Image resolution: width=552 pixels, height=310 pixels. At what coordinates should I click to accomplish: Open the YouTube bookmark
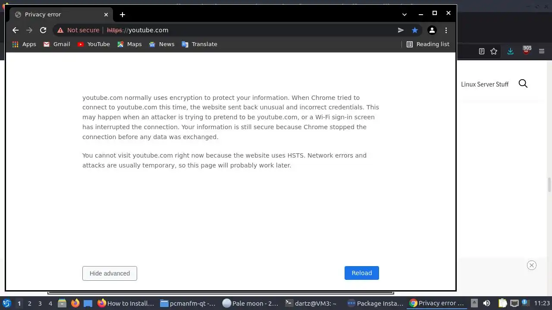point(94,44)
